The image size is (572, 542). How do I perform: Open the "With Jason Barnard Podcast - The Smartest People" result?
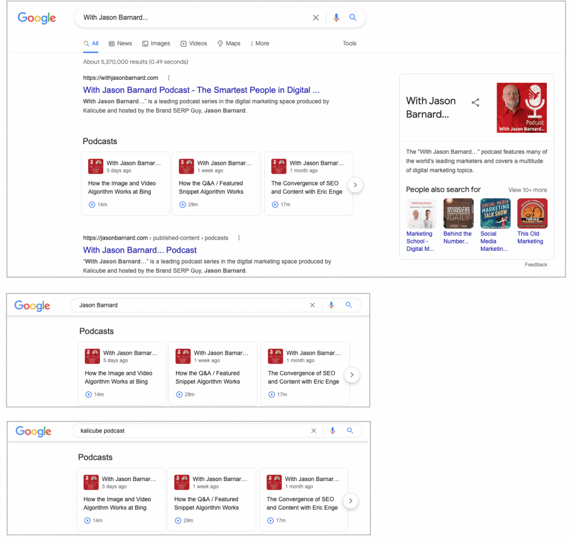pos(201,90)
